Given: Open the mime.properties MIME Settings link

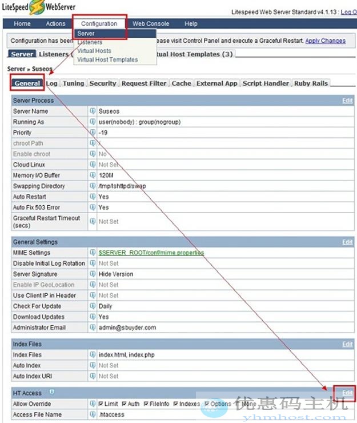Looking at the screenshot, I should point(151,253).
